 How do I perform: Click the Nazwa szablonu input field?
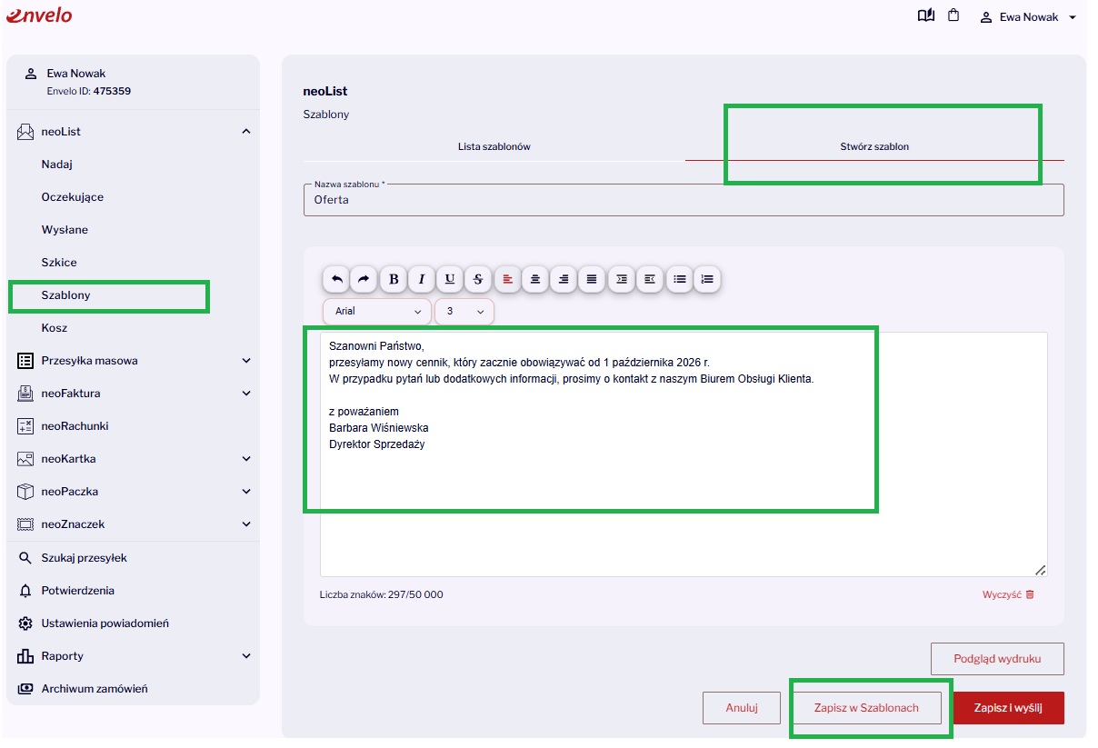coord(684,200)
